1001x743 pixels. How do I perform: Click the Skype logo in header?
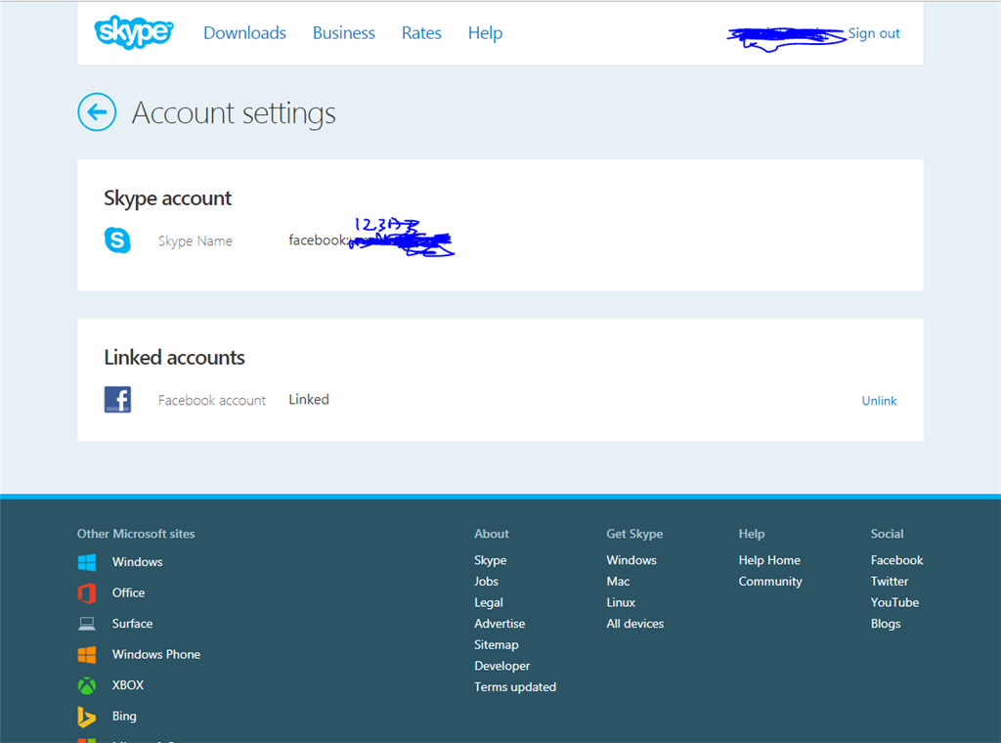[133, 32]
